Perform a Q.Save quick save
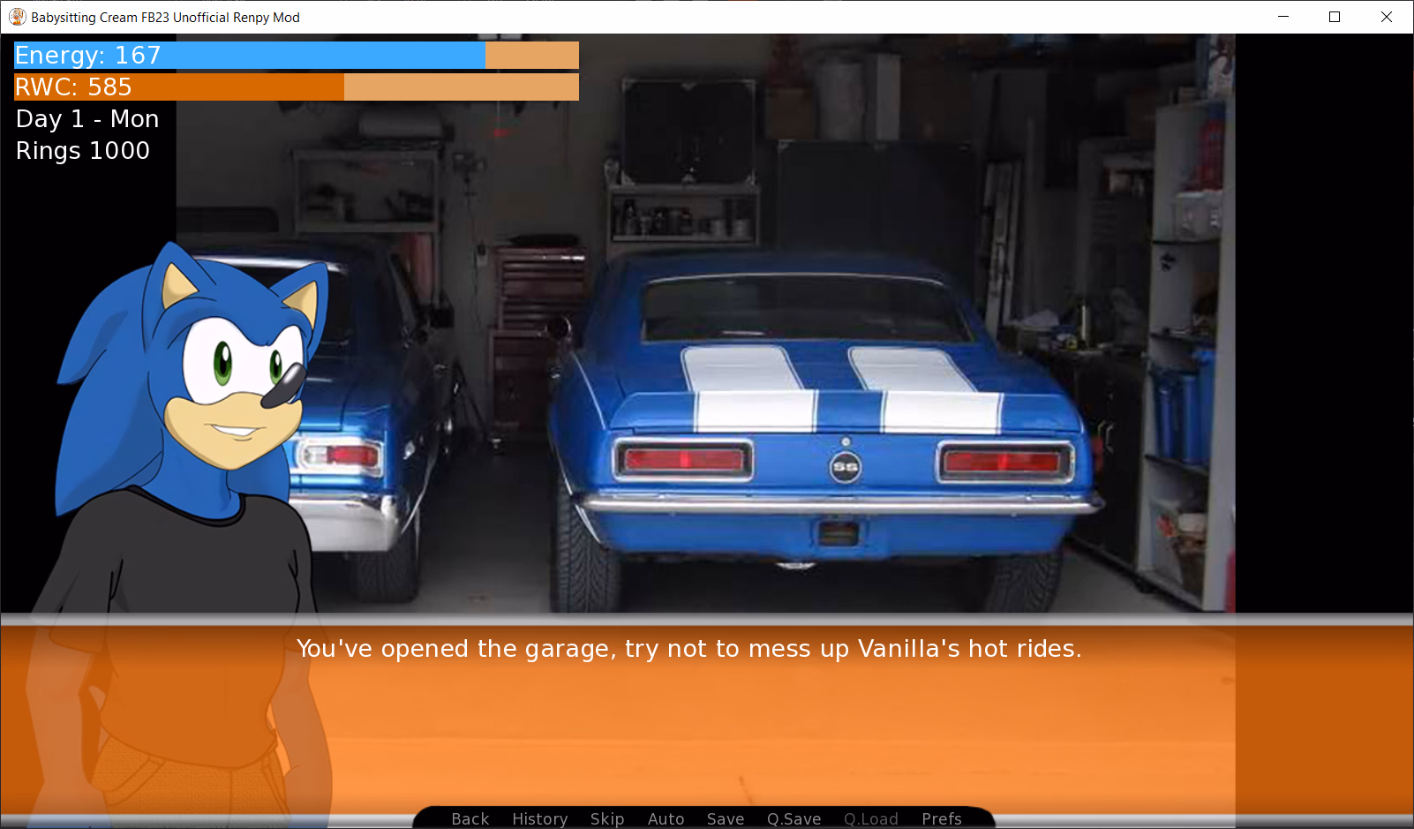 [x=793, y=818]
